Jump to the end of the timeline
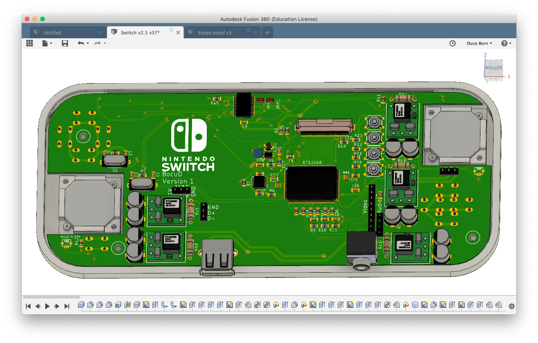The width and height of the screenshot is (538, 343). click(67, 306)
